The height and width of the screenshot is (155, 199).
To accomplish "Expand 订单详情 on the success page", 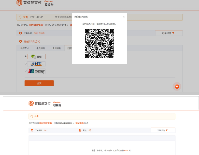I will pos(162,130).
